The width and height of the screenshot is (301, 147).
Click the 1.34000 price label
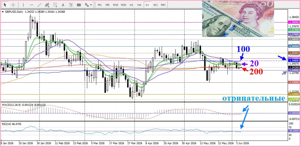coord(294,70)
